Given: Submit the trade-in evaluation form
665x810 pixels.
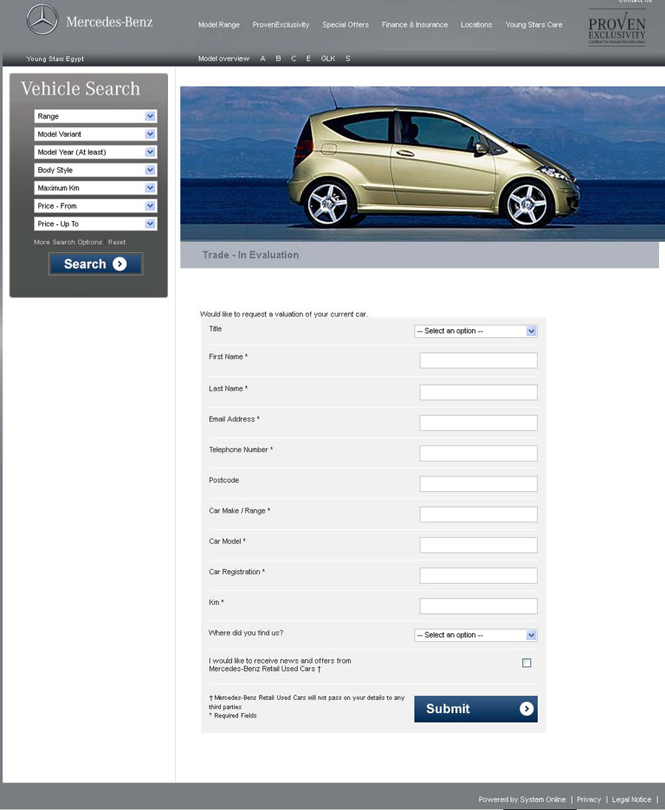Looking at the screenshot, I should click(x=476, y=709).
